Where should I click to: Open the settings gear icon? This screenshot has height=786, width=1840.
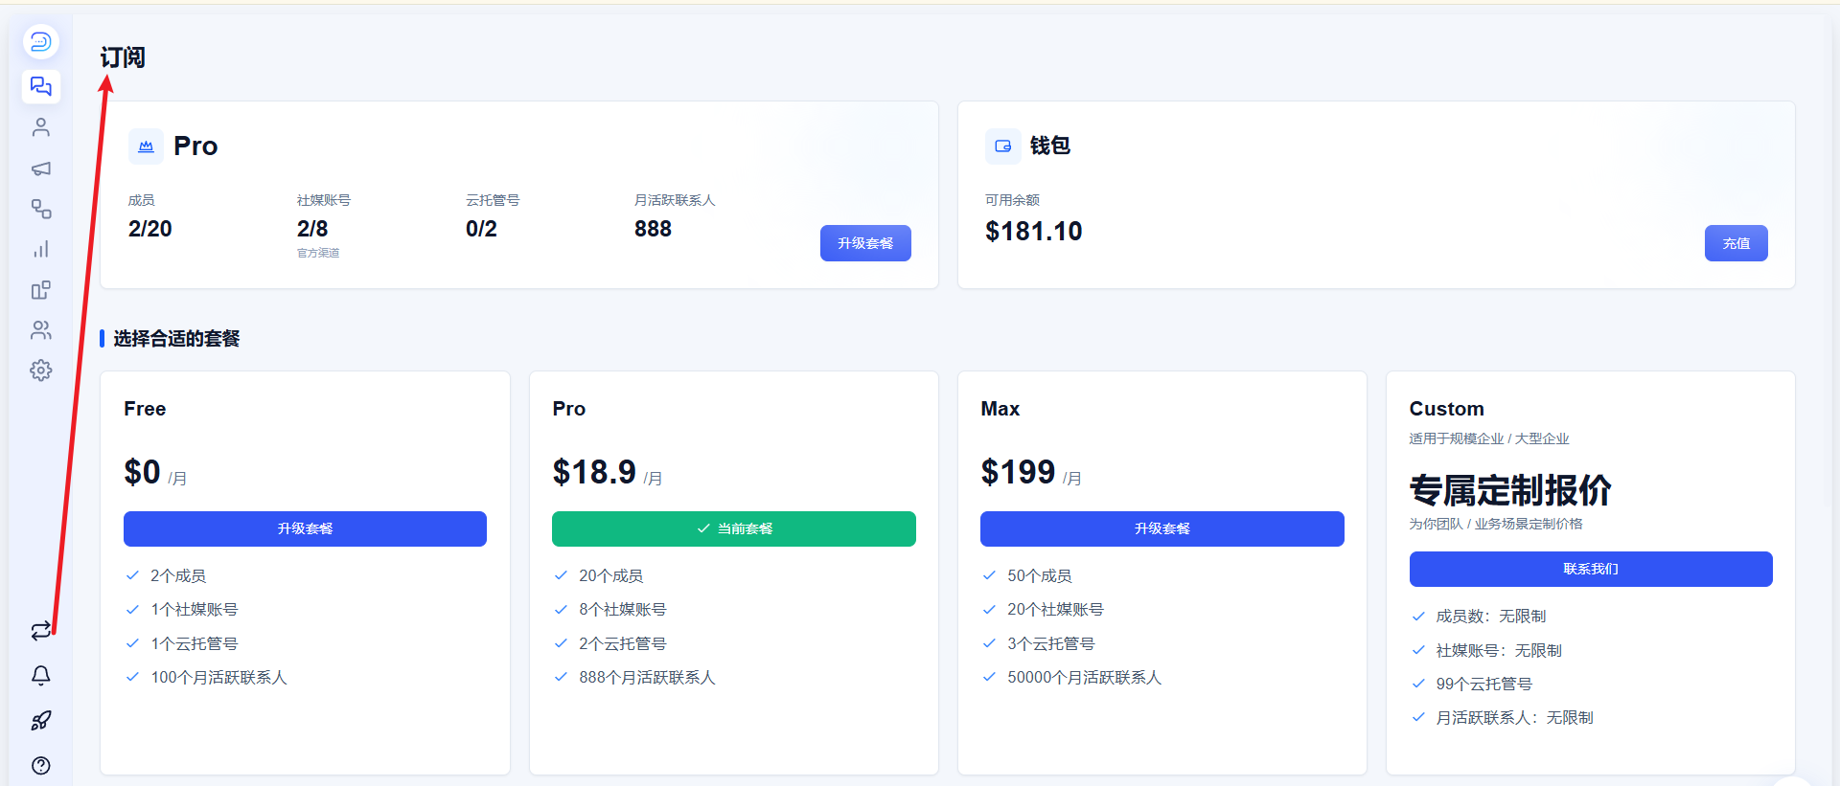point(40,371)
